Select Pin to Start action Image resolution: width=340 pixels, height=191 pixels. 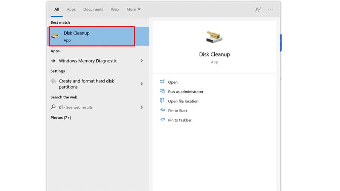click(177, 111)
